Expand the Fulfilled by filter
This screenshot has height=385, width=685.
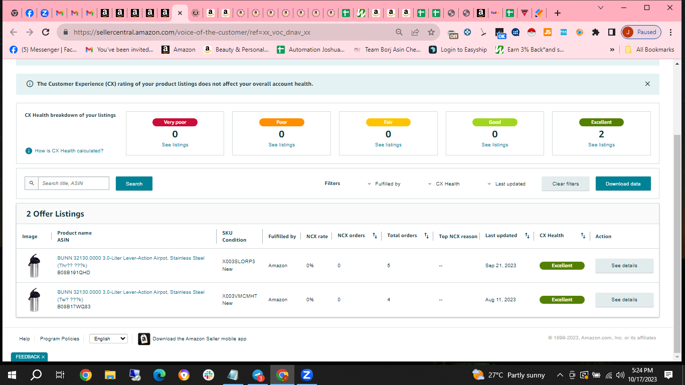(384, 184)
